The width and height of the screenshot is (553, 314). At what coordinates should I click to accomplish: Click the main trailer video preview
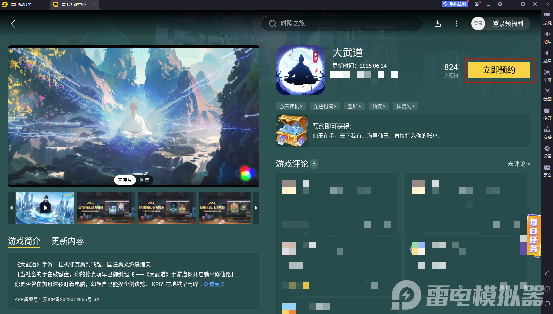[x=134, y=115]
